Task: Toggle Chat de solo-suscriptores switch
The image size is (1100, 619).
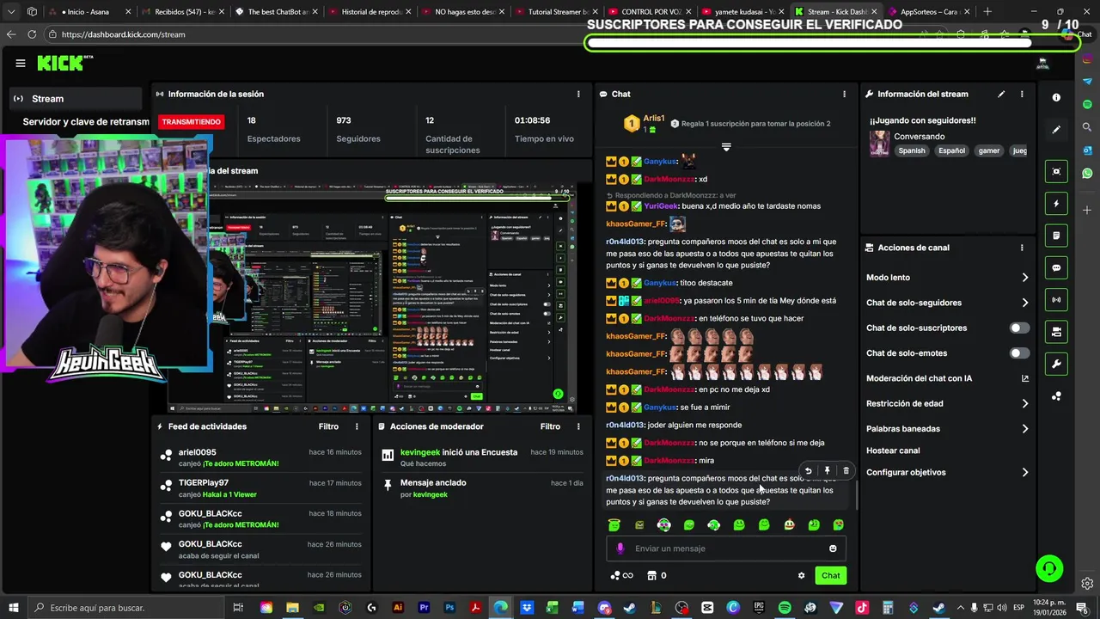Action: tap(1019, 328)
